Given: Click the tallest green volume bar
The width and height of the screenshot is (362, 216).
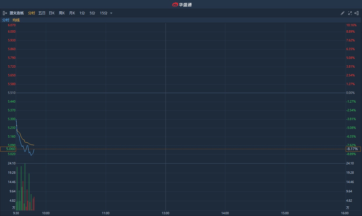Looking at the screenshot, I should coord(25,187).
